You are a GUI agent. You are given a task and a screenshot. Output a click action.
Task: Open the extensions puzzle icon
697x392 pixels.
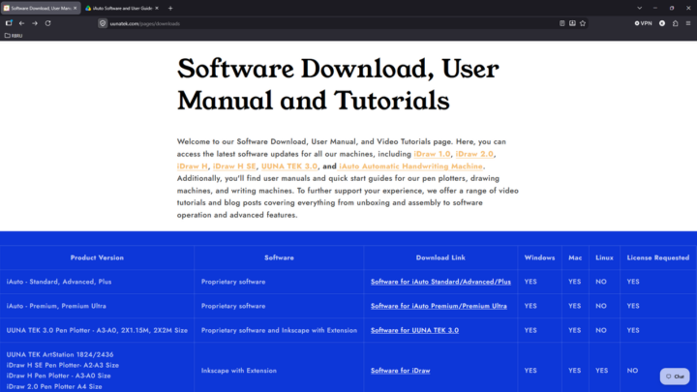676,23
